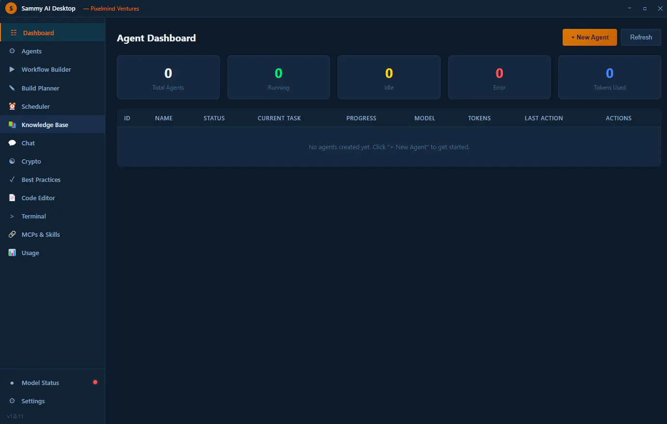Click the Workflow Builder play icon

12,69
